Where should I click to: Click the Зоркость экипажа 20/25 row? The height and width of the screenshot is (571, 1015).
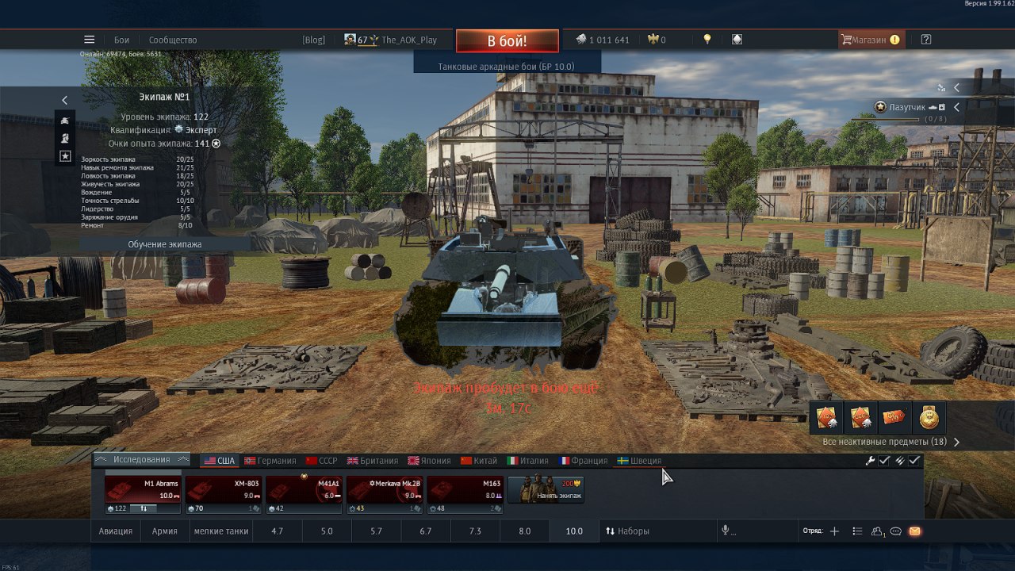tap(136, 159)
